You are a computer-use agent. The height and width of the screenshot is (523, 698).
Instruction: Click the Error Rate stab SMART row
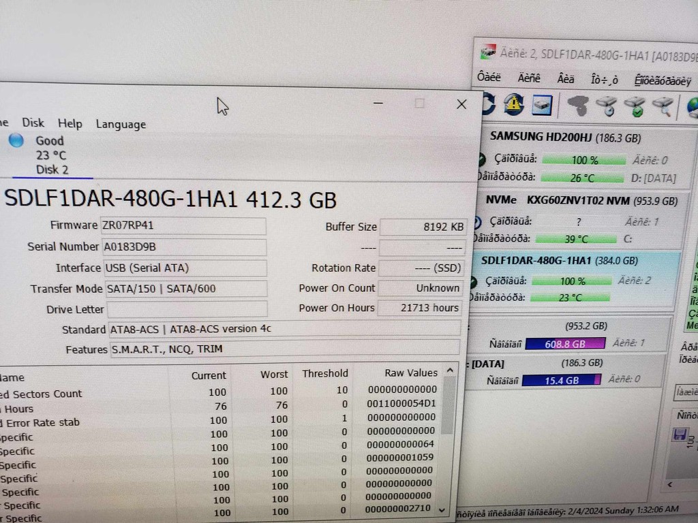[x=219, y=419]
